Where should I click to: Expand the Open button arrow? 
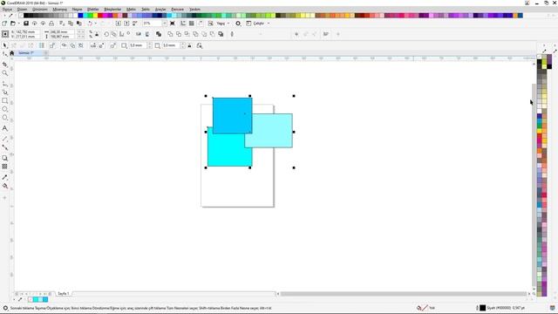pyautogui.click(x=18, y=24)
